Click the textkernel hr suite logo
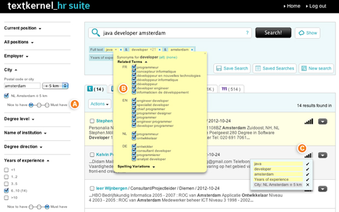 coord(49,6)
